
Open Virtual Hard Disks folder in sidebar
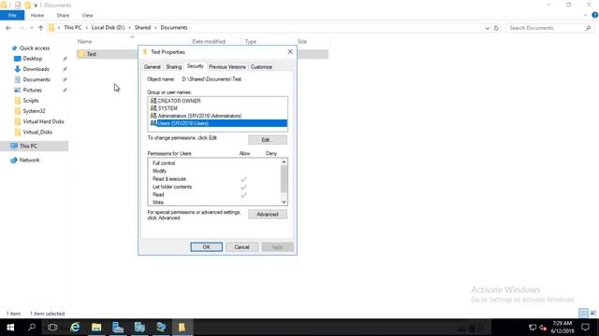click(43, 121)
